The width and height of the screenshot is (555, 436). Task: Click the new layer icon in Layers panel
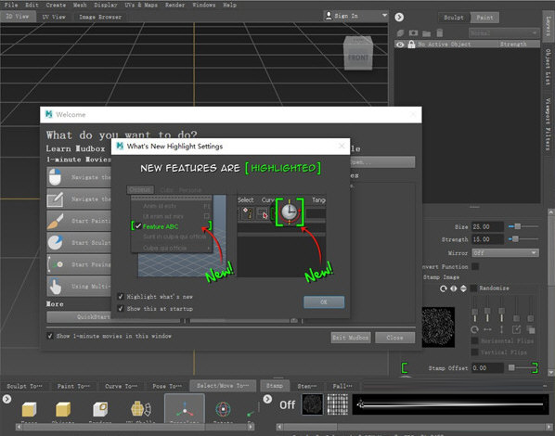click(400, 32)
